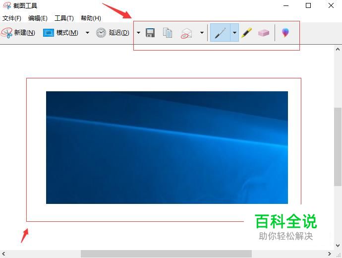Select the yellow Highlighter tool
Screen dimensions: 342x258
click(x=247, y=33)
